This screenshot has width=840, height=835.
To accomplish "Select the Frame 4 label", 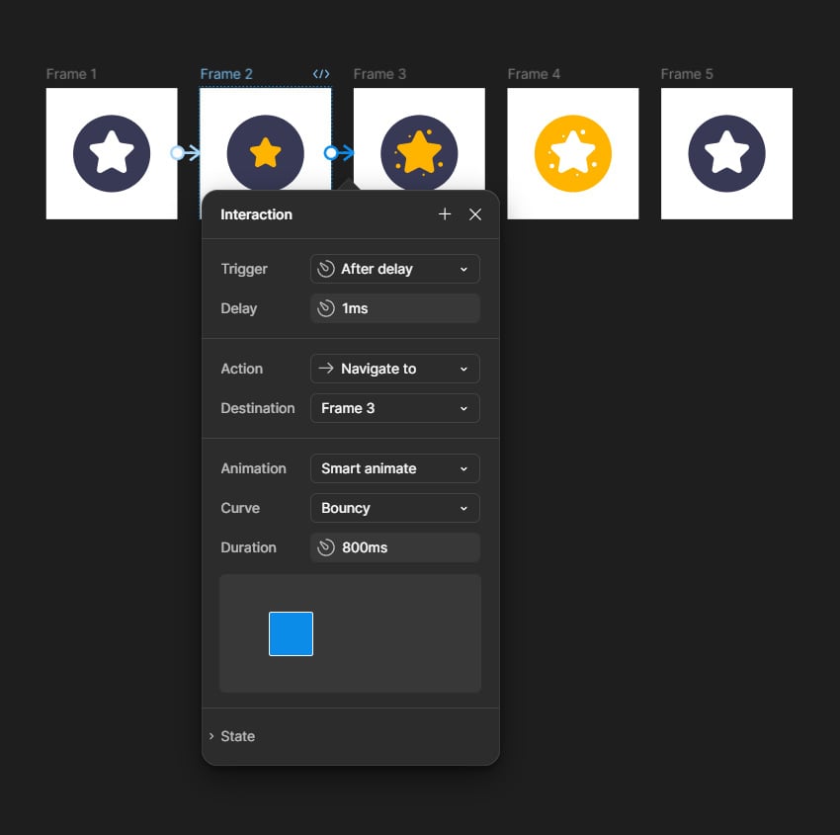I will [x=534, y=74].
